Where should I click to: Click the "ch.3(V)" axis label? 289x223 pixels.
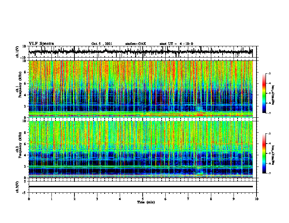(17, 187)
